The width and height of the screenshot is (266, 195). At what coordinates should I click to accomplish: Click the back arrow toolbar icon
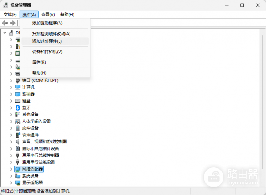coord(5,23)
